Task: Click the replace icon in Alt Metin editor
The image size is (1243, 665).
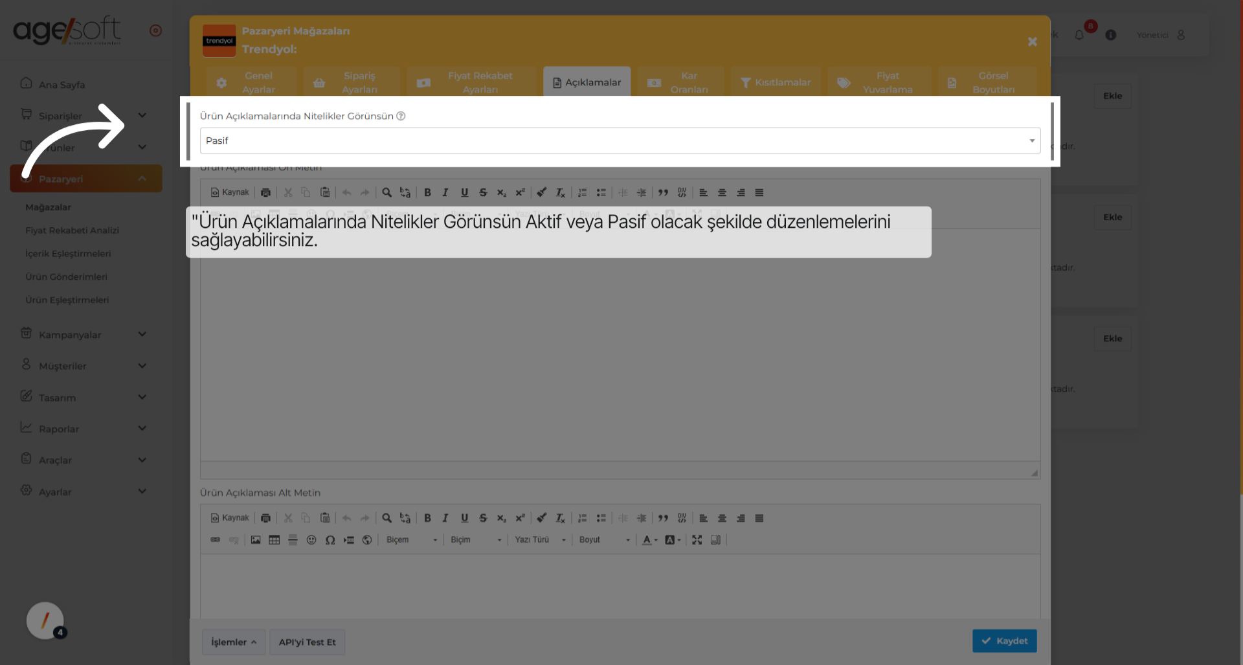Action: (x=405, y=518)
